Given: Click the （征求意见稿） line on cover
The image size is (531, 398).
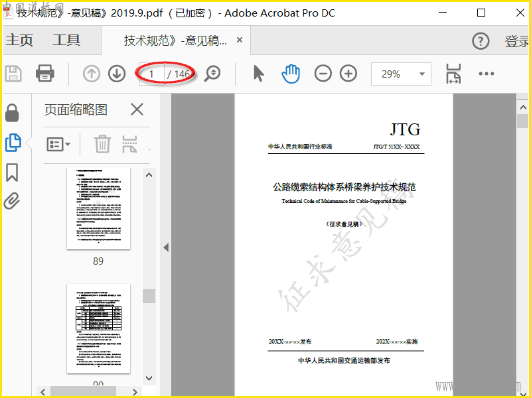Looking at the screenshot, I should (x=344, y=224).
